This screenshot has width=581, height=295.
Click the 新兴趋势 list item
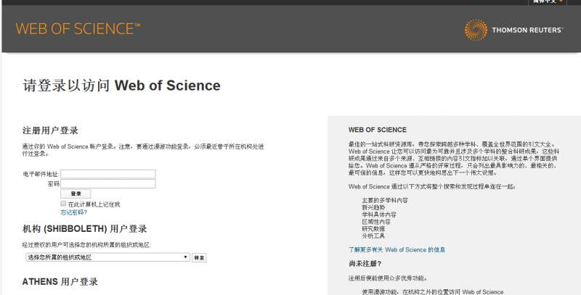(373, 207)
